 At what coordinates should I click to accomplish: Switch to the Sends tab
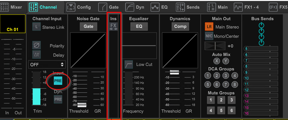pos(188,7)
